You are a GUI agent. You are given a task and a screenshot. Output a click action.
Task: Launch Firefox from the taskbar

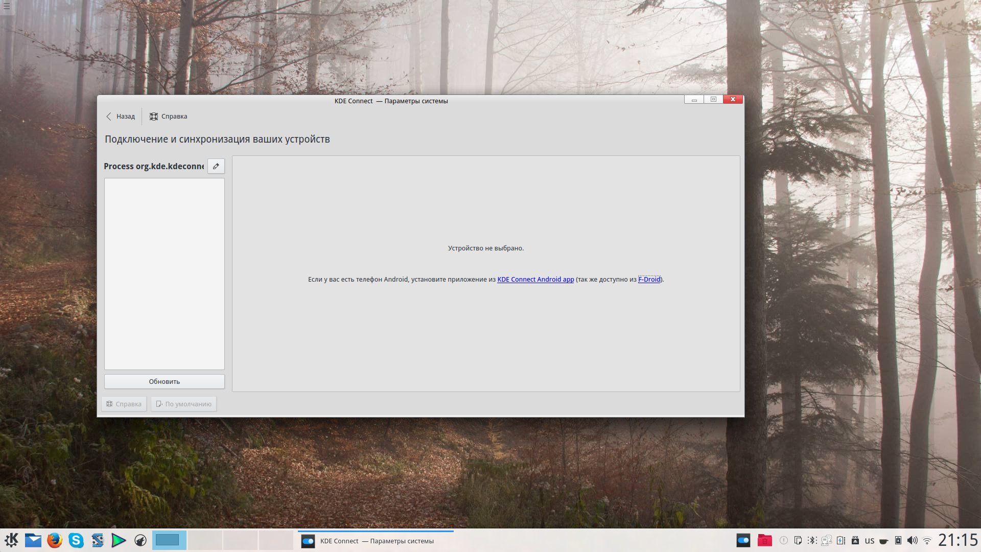pyautogui.click(x=55, y=540)
